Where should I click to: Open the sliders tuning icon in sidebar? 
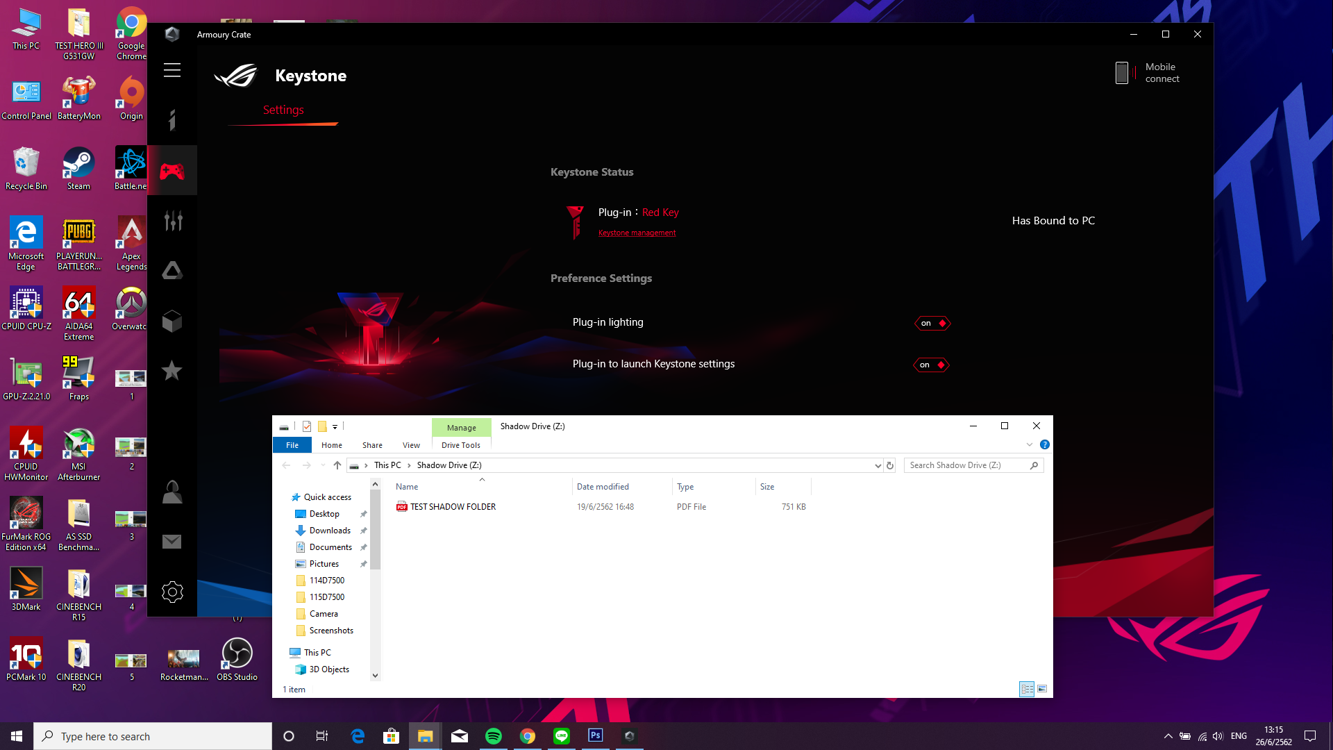click(x=172, y=221)
